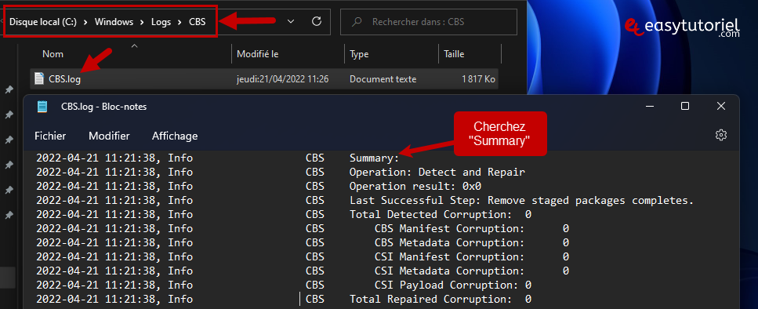Image resolution: width=758 pixels, height=309 pixels.
Task: Open the Notepad settings gear
Action: (x=721, y=136)
